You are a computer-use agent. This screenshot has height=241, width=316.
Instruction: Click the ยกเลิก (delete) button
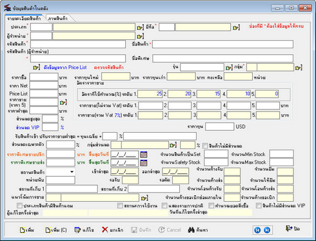tap(112, 230)
